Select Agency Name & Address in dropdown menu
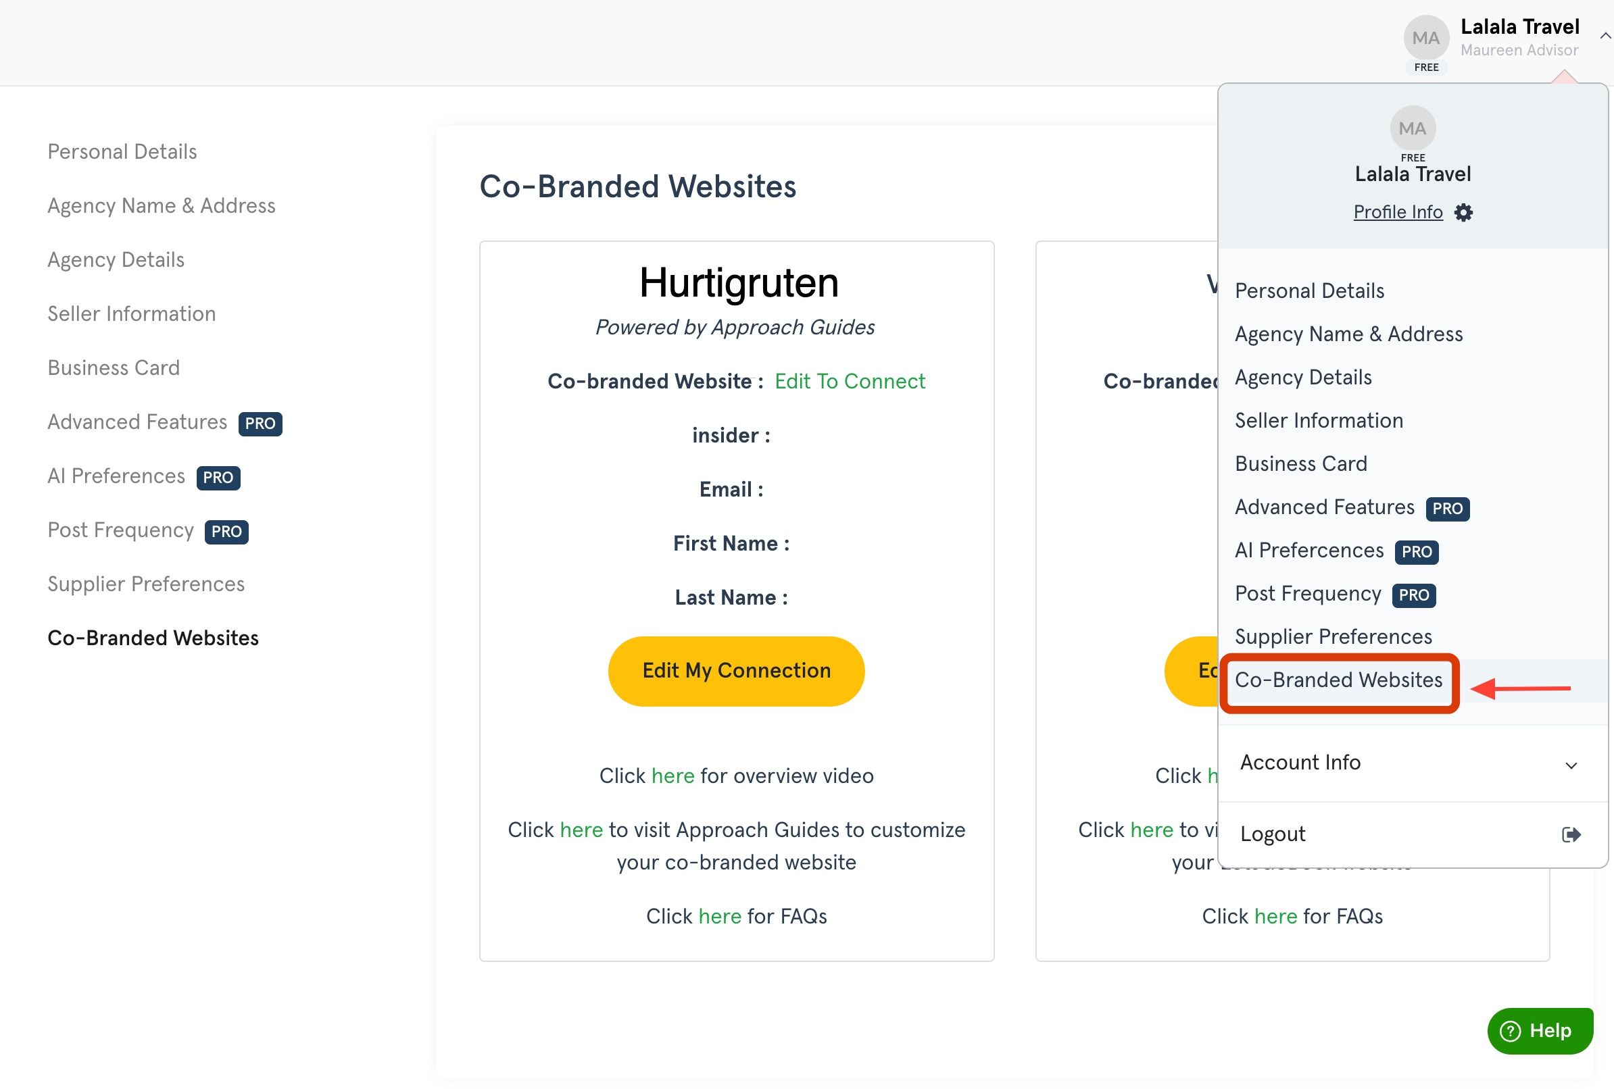This screenshot has width=1614, height=1089. [x=1348, y=334]
